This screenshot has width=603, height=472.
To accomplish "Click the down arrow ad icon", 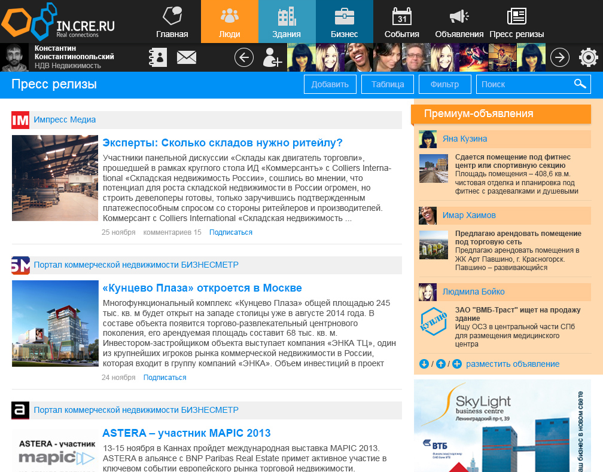I will pos(424,364).
